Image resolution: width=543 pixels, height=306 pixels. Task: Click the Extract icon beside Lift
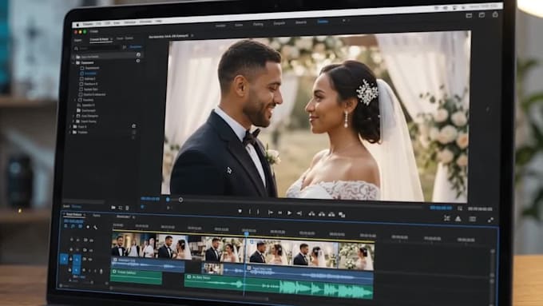click(322, 214)
